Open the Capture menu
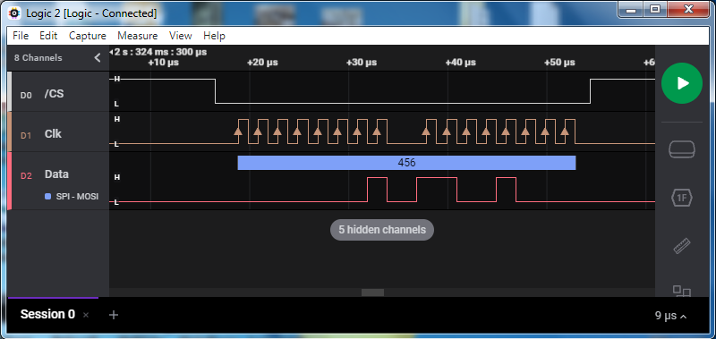The image size is (716, 339). click(87, 36)
